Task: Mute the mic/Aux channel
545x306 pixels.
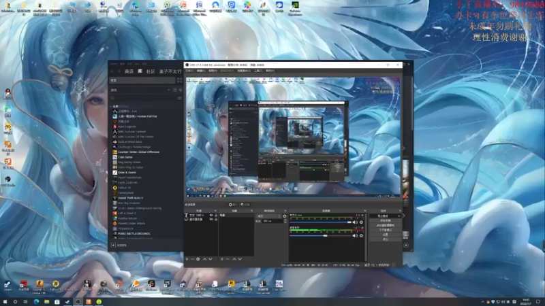Action: pyautogui.click(x=355, y=222)
